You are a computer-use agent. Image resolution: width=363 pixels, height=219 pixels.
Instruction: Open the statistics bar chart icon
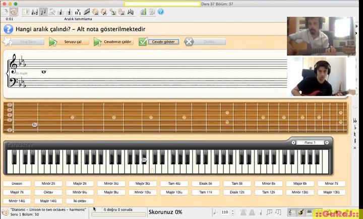pos(144,11)
